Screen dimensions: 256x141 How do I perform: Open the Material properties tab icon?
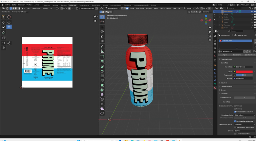(215, 88)
